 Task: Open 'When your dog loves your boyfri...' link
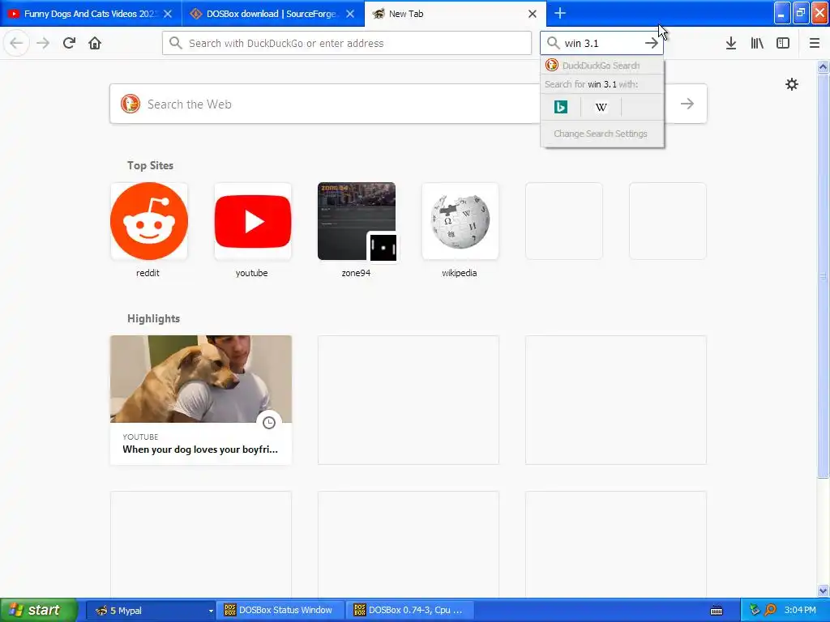(200, 449)
